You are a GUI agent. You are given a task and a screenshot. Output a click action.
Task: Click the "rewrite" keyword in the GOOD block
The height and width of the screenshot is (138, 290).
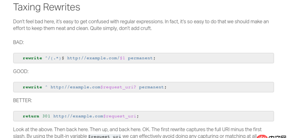pyautogui.click(x=32, y=87)
